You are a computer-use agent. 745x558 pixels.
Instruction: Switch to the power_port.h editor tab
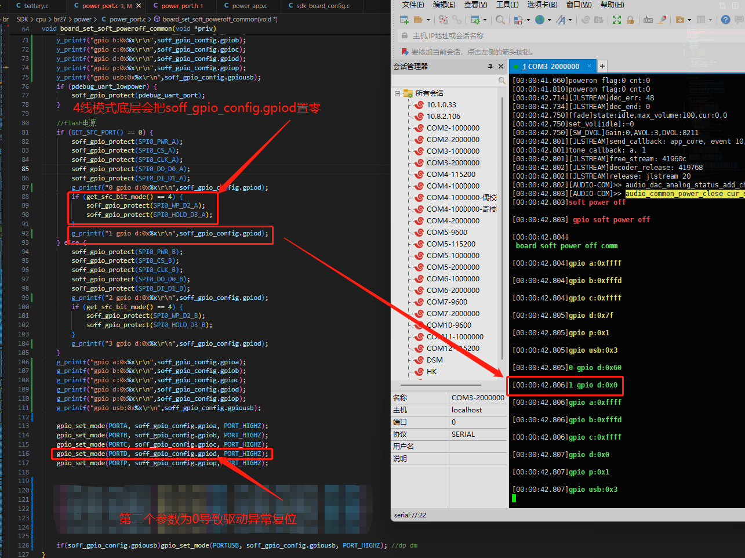(181, 6)
